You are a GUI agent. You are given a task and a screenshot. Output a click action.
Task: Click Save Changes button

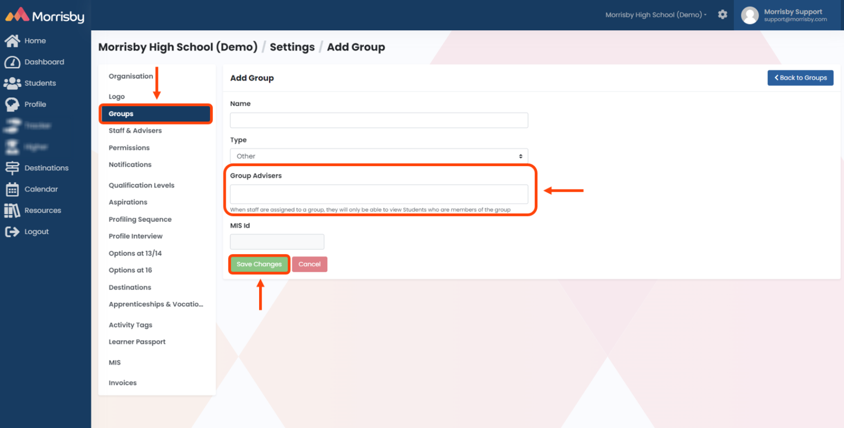(x=259, y=264)
